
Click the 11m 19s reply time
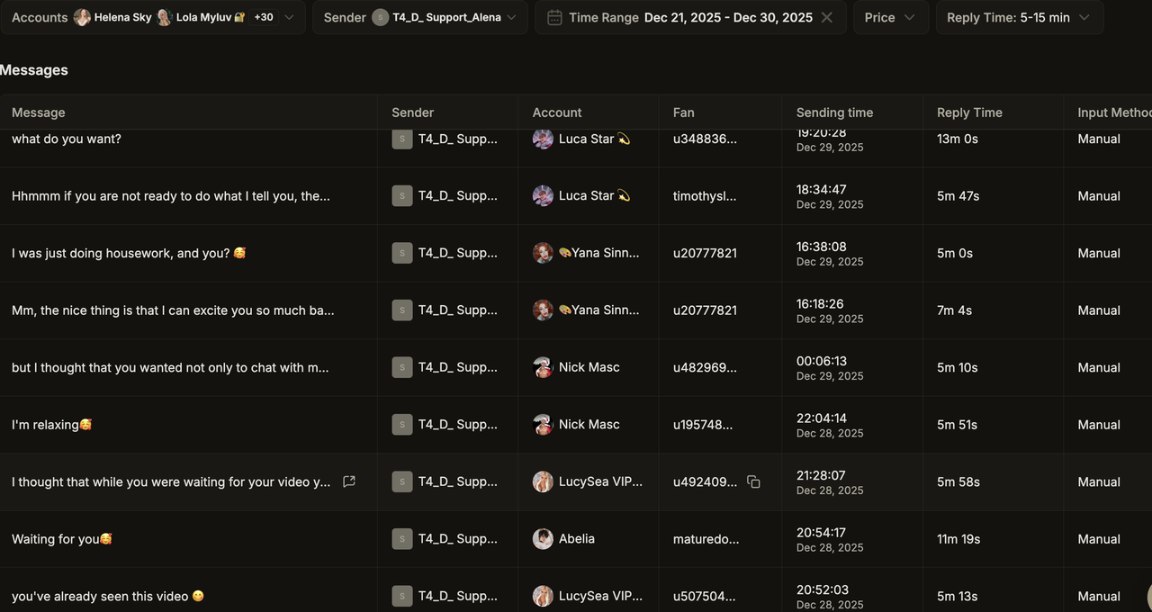(958, 538)
